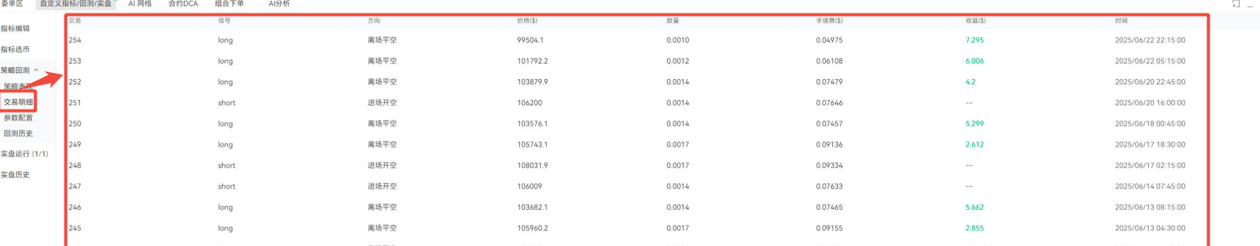Open 回测历史 in the sidebar
This screenshot has height=246, width=1260.
tap(18, 133)
